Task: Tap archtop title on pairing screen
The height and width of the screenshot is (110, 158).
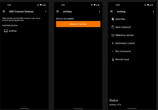Action: [x=67, y=12]
